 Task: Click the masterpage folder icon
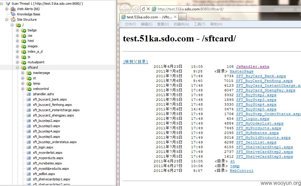click(29, 73)
